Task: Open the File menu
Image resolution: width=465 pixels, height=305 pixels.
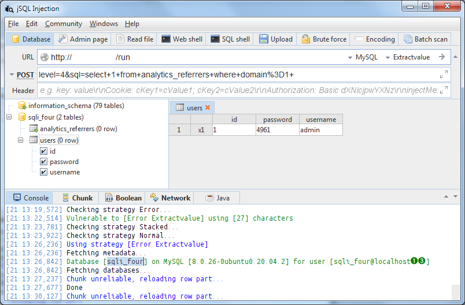Action: point(13,24)
